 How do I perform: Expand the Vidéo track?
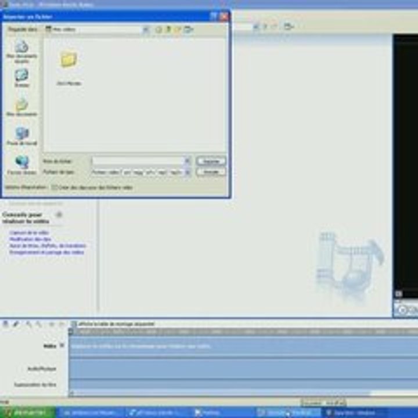tap(62, 345)
